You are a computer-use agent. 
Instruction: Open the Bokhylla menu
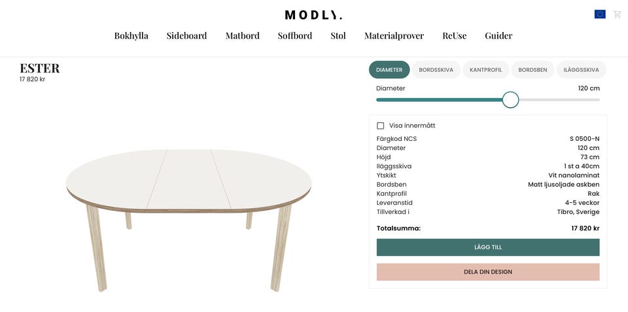(131, 36)
